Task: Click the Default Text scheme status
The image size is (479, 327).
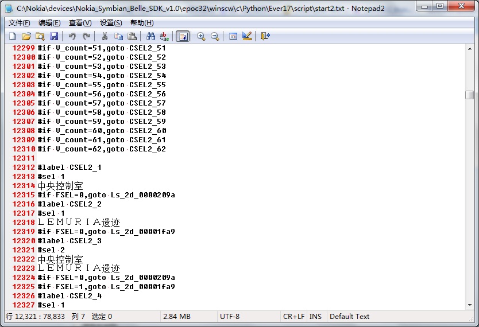Action: [349, 317]
